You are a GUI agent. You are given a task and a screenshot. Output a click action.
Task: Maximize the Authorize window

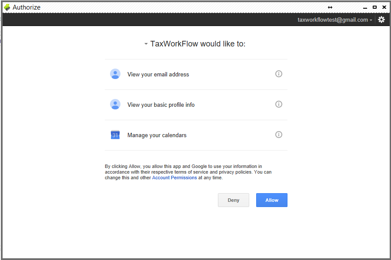pos(374,7)
